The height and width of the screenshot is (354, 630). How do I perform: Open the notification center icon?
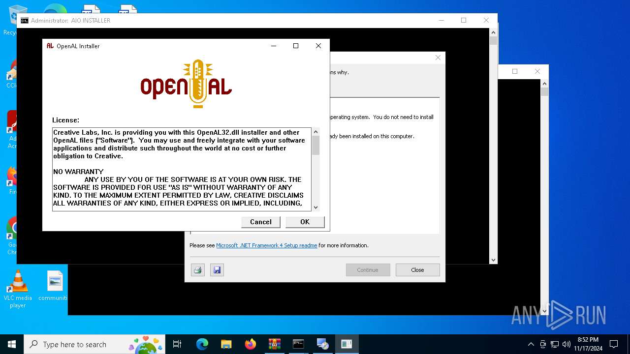pos(614,344)
